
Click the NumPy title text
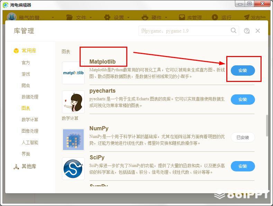pos(99,128)
